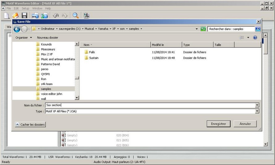Open the Organiser dropdown menu
Viewport: 275px width, 165px height.
(x=24, y=38)
